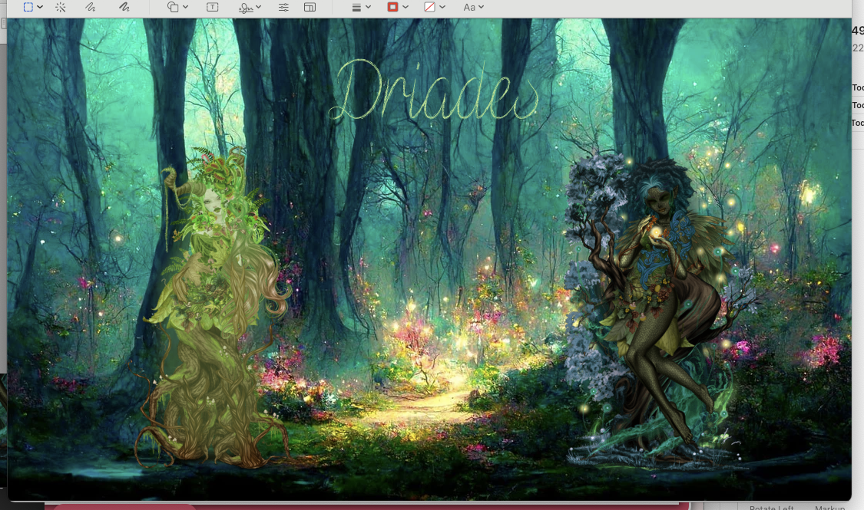This screenshot has height=510, width=864.
Task: Insert a text box with Text tool
Action: pyautogui.click(x=213, y=7)
